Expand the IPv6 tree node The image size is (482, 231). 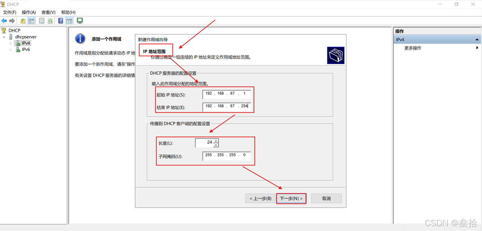(x=11, y=50)
